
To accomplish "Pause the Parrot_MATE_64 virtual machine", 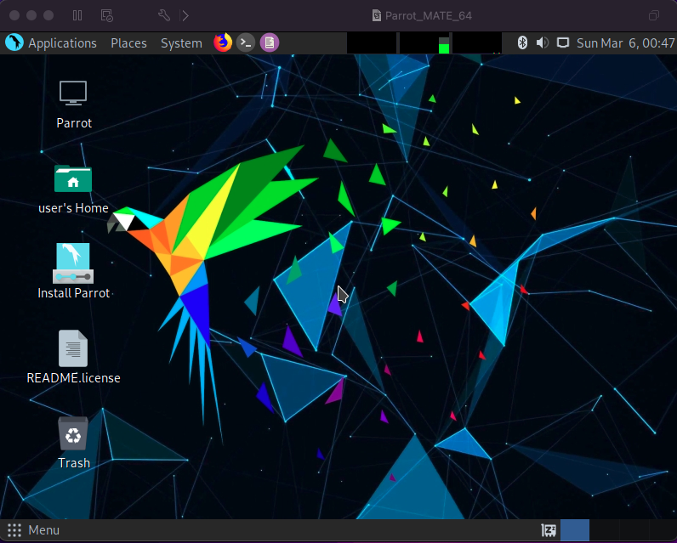I will (77, 15).
